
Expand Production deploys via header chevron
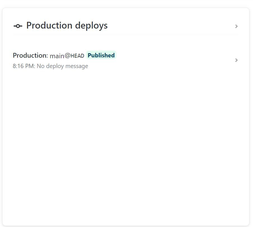pyautogui.click(x=236, y=26)
